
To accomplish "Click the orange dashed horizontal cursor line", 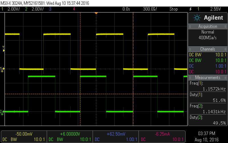I will point(94,94).
